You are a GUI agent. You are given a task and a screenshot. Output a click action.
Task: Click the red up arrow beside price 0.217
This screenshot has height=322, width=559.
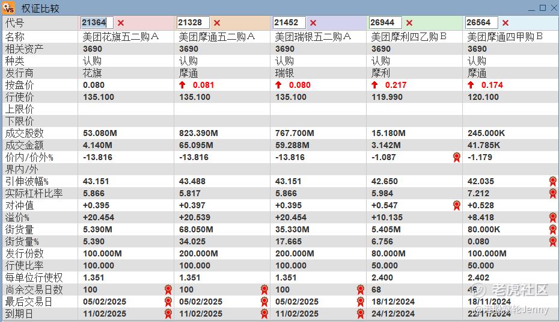(x=374, y=85)
